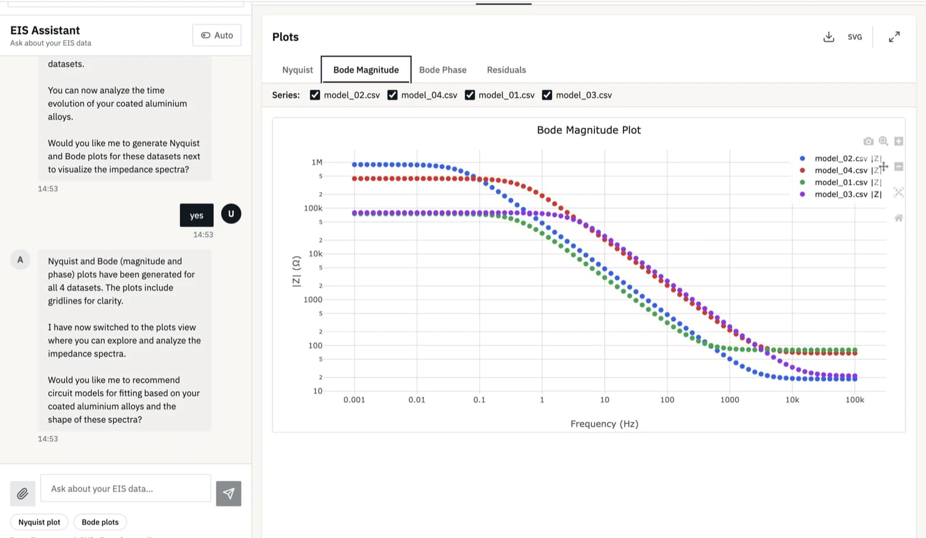Click the 1M y-axis tick label
The image size is (926, 538).
click(317, 162)
